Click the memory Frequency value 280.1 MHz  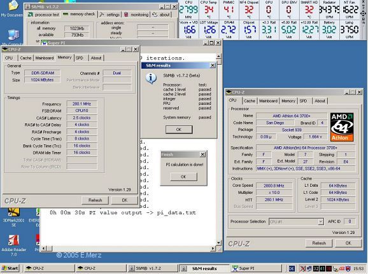pyautogui.click(x=81, y=104)
